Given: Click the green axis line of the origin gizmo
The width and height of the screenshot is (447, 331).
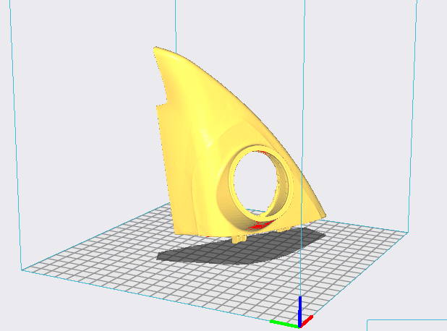Looking at the screenshot, I should coord(284,324).
